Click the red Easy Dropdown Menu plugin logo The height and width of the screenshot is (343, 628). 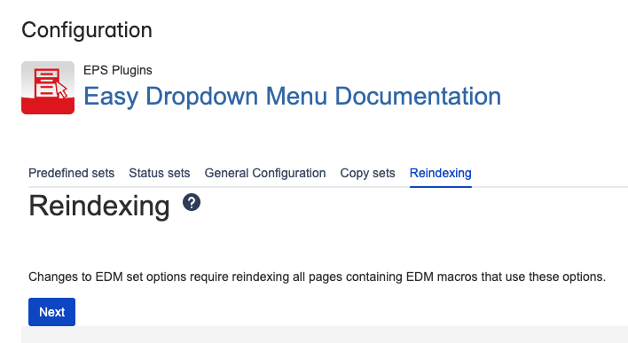tap(48, 88)
